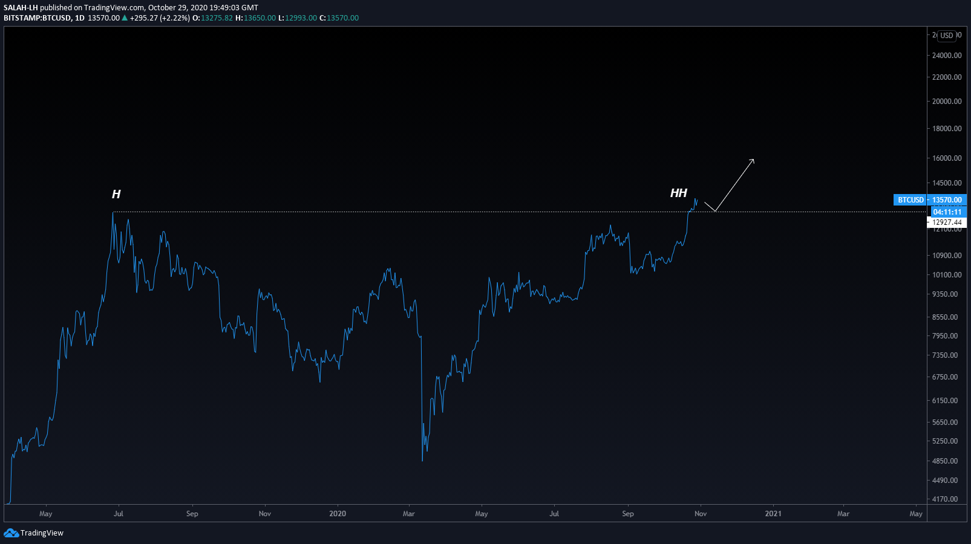
Task: Click the BITSTAMP:BTCUSD symbol title
Action: (38, 18)
